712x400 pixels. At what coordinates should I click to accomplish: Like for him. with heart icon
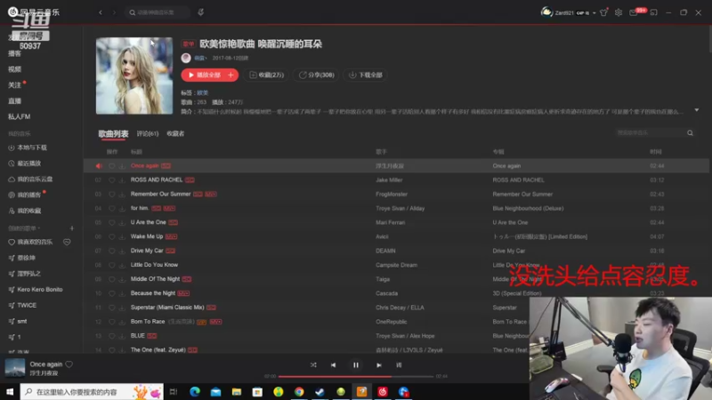click(x=112, y=208)
